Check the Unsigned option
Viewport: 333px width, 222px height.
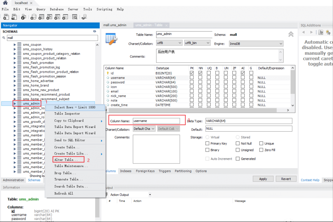(x=238, y=150)
